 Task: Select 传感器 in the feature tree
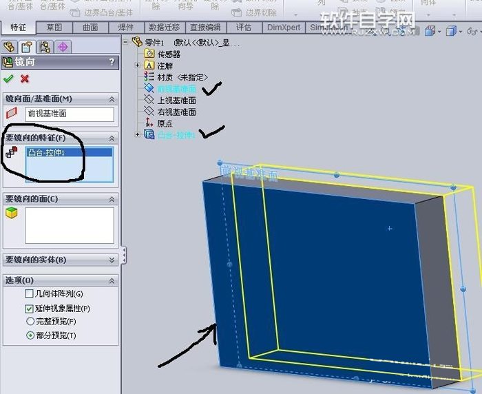click(x=169, y=54)
